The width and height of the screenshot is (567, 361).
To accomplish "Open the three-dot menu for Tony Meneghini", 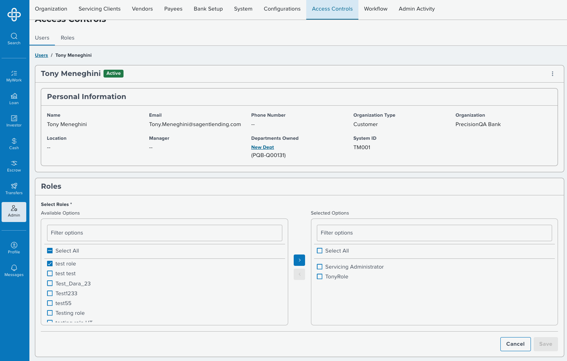I will click(552, 74).
